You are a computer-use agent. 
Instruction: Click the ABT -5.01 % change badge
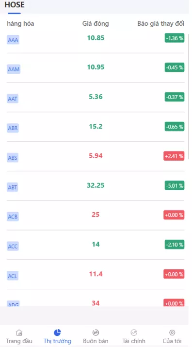tap(175, 185)
